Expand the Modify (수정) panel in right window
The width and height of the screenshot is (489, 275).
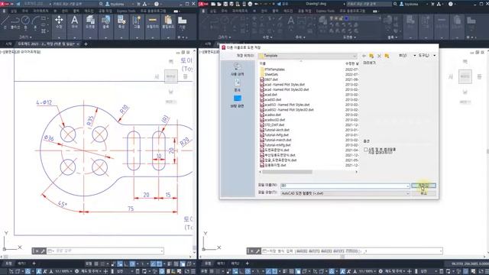[x=267, y=37]
